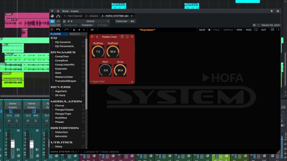This screenshot has width=287, height=161.
Task: Open the preset file icon next to default
Action: [64, 21]
